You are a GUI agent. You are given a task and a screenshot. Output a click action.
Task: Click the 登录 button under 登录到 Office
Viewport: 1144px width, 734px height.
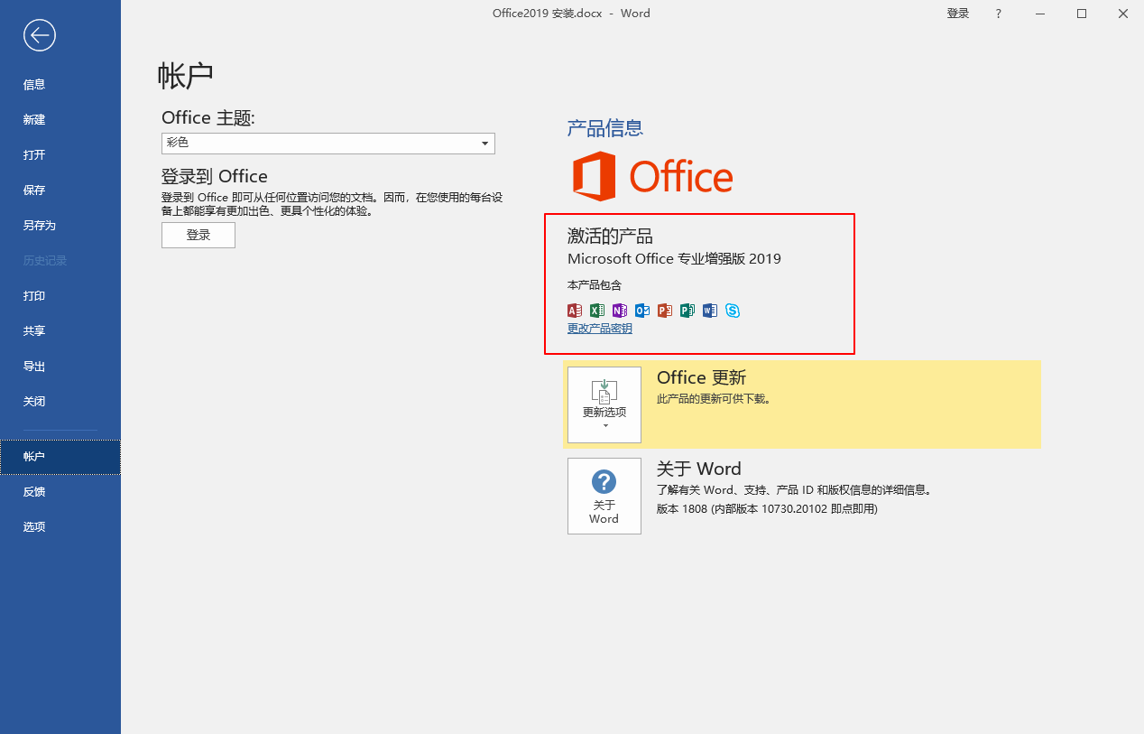click(198, 235)
